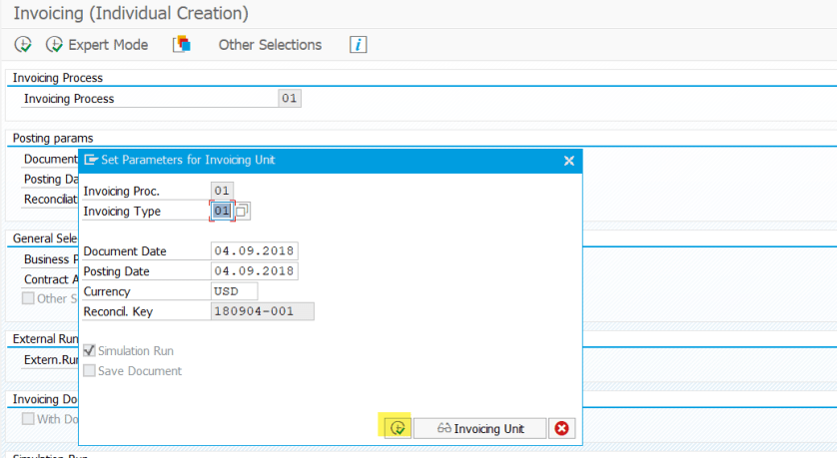This screenshot has height=458, width=837.
Task: Click the Posting Date field 04.09.2018
Action: coord(254,270)
